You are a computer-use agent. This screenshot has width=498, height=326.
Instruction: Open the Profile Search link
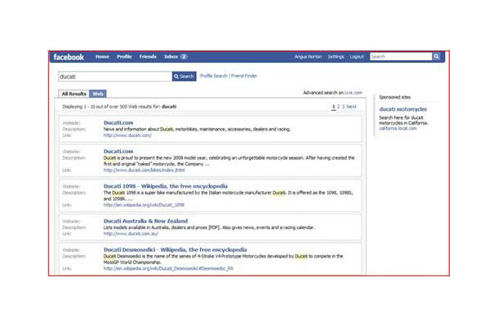[x=213, y=76]
